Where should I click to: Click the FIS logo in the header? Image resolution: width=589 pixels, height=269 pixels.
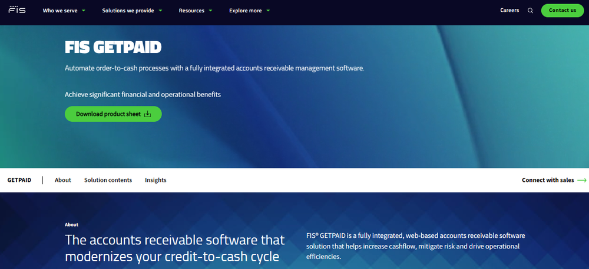pyautogui.click(x=17, y=10)
